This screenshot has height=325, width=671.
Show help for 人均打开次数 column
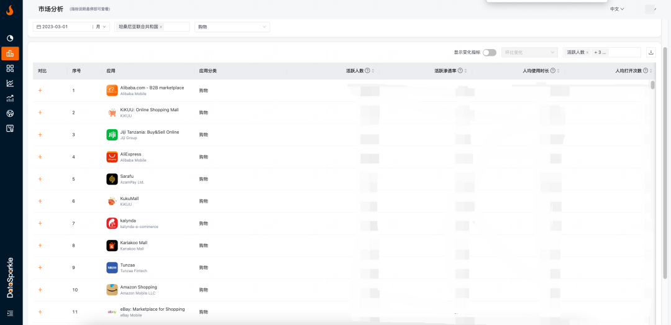[646, 71]
